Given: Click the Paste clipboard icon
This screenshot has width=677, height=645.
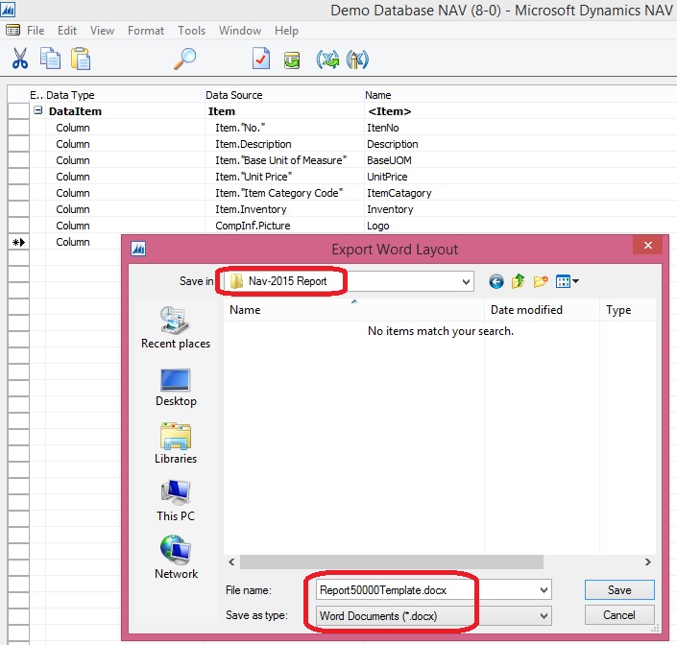Looking at the screenshot, I should pos(81,59).
